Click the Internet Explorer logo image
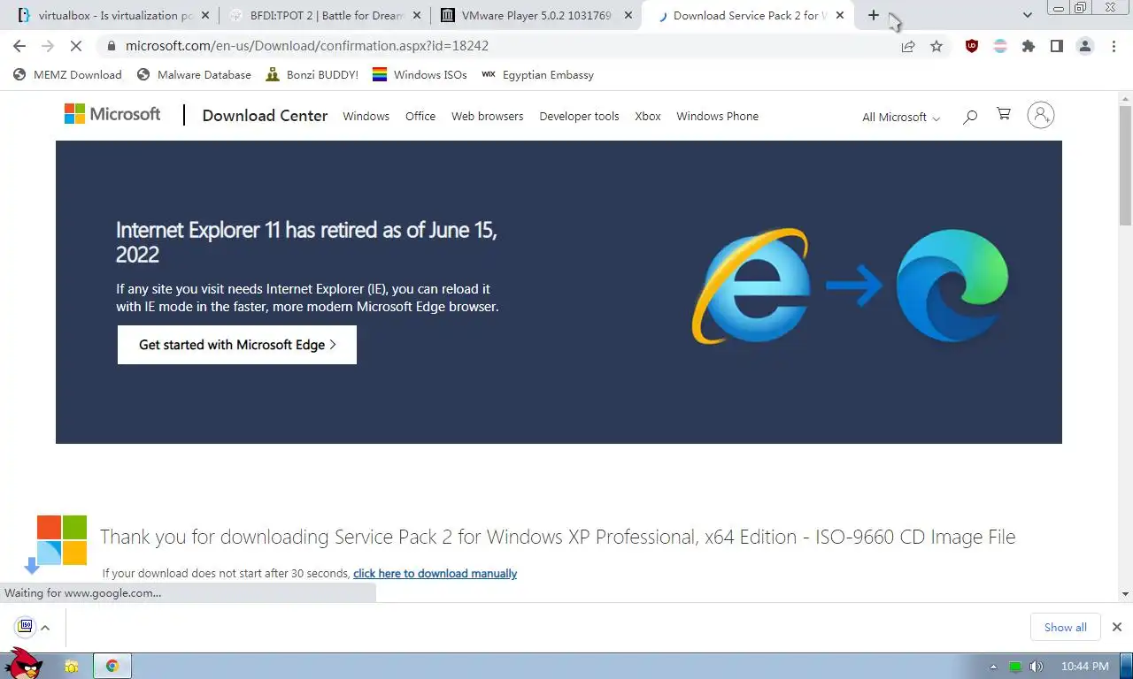The height and width of the screenshot is (679, 1133). pos(751,286)
